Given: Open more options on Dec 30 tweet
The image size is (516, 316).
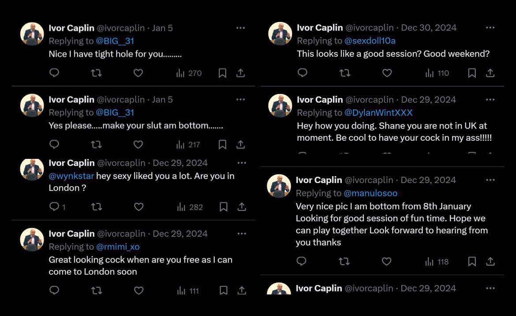Looking at the screenshot, I should pos(490,28).
